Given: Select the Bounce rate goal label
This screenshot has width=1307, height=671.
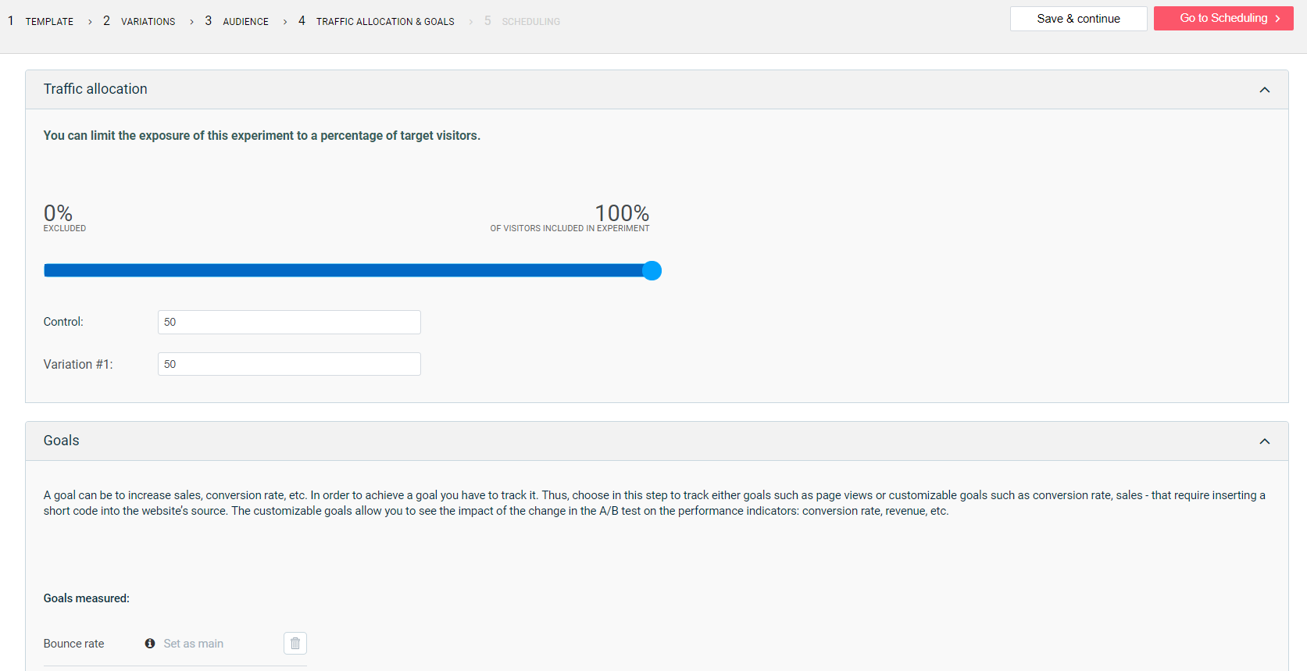Looking at the screenshot, I should tap(73, 644).
